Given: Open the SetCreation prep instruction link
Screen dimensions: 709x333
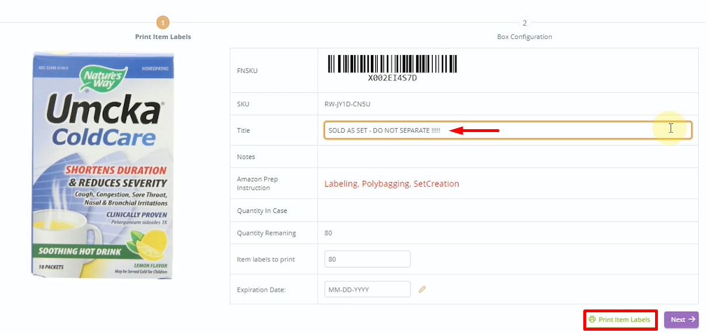Looking at the screenshot, I should (x=436, y=183).
